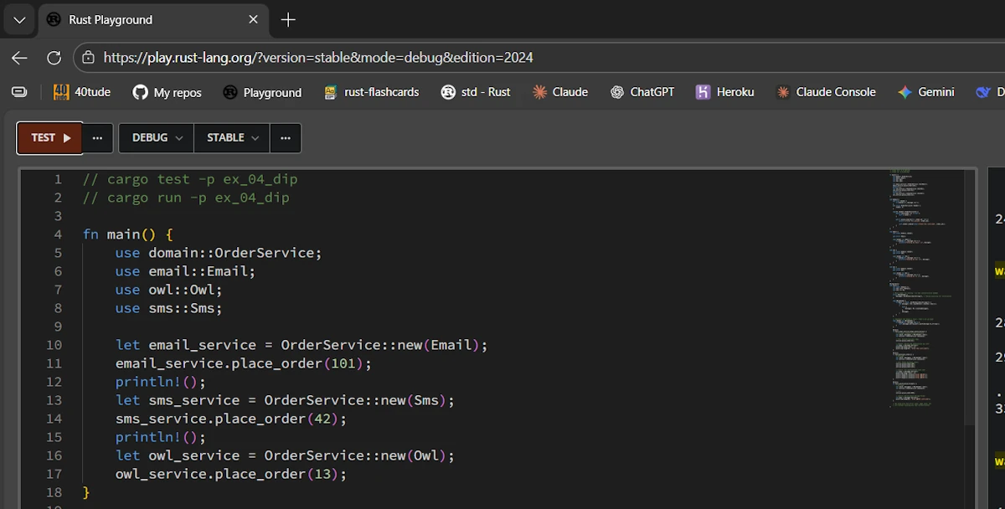Open the std - Rust bookmark

click(x=476, y=92)
